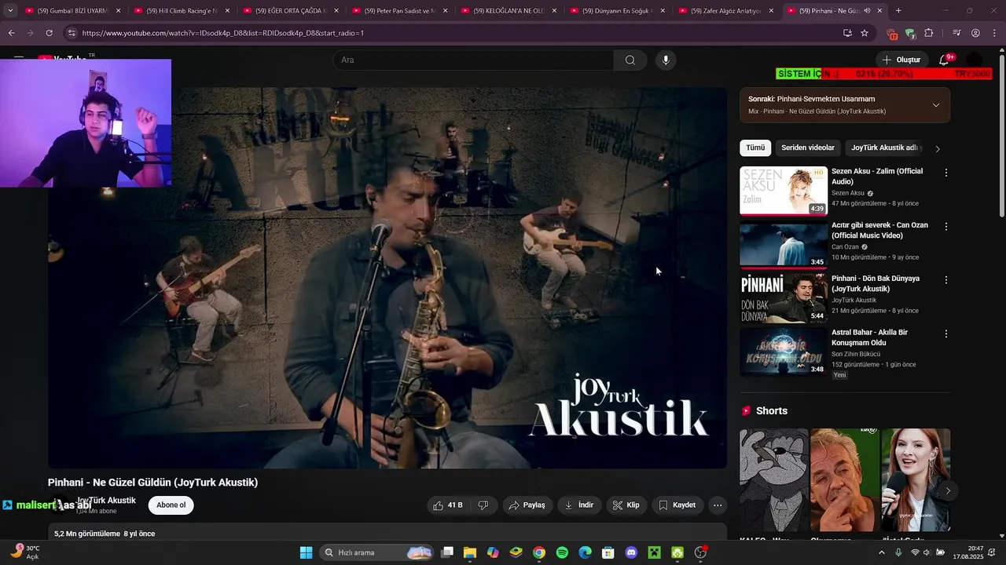Open Chrome three-dot menu
The height and width of the screenshot is (565, 1006).
[x=993, y=33]
